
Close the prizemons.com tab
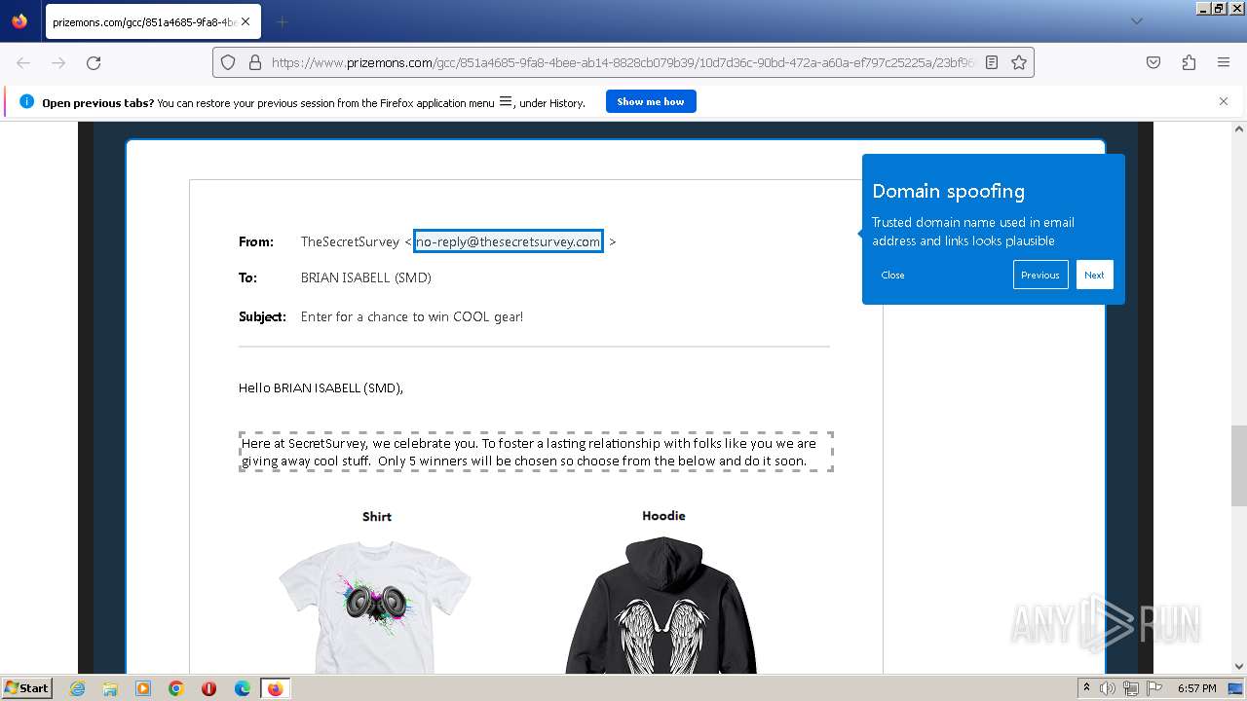click(x=245, y=21)
